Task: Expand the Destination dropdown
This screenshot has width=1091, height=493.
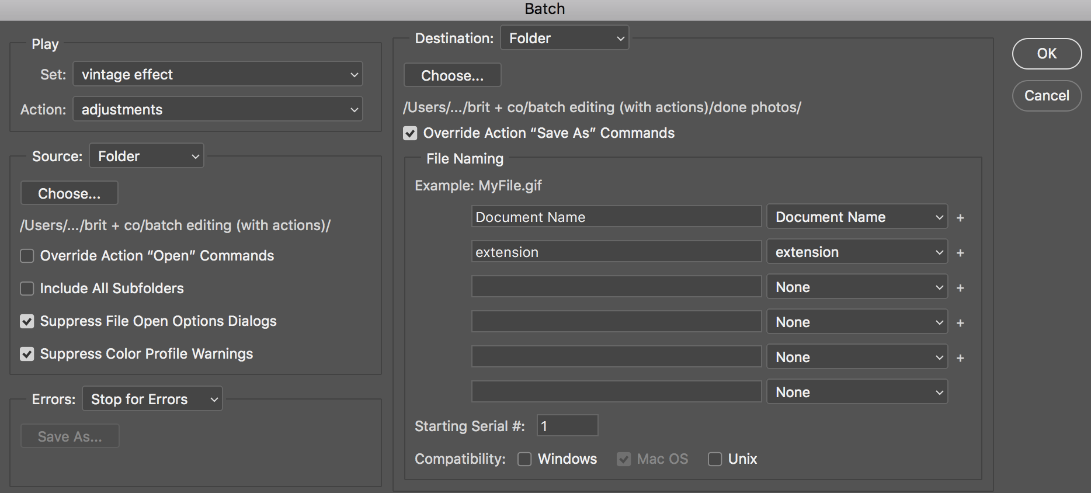Action: (x=565, y=38)
